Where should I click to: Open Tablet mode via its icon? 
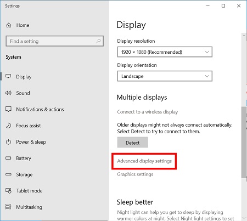tap(8, 191)
